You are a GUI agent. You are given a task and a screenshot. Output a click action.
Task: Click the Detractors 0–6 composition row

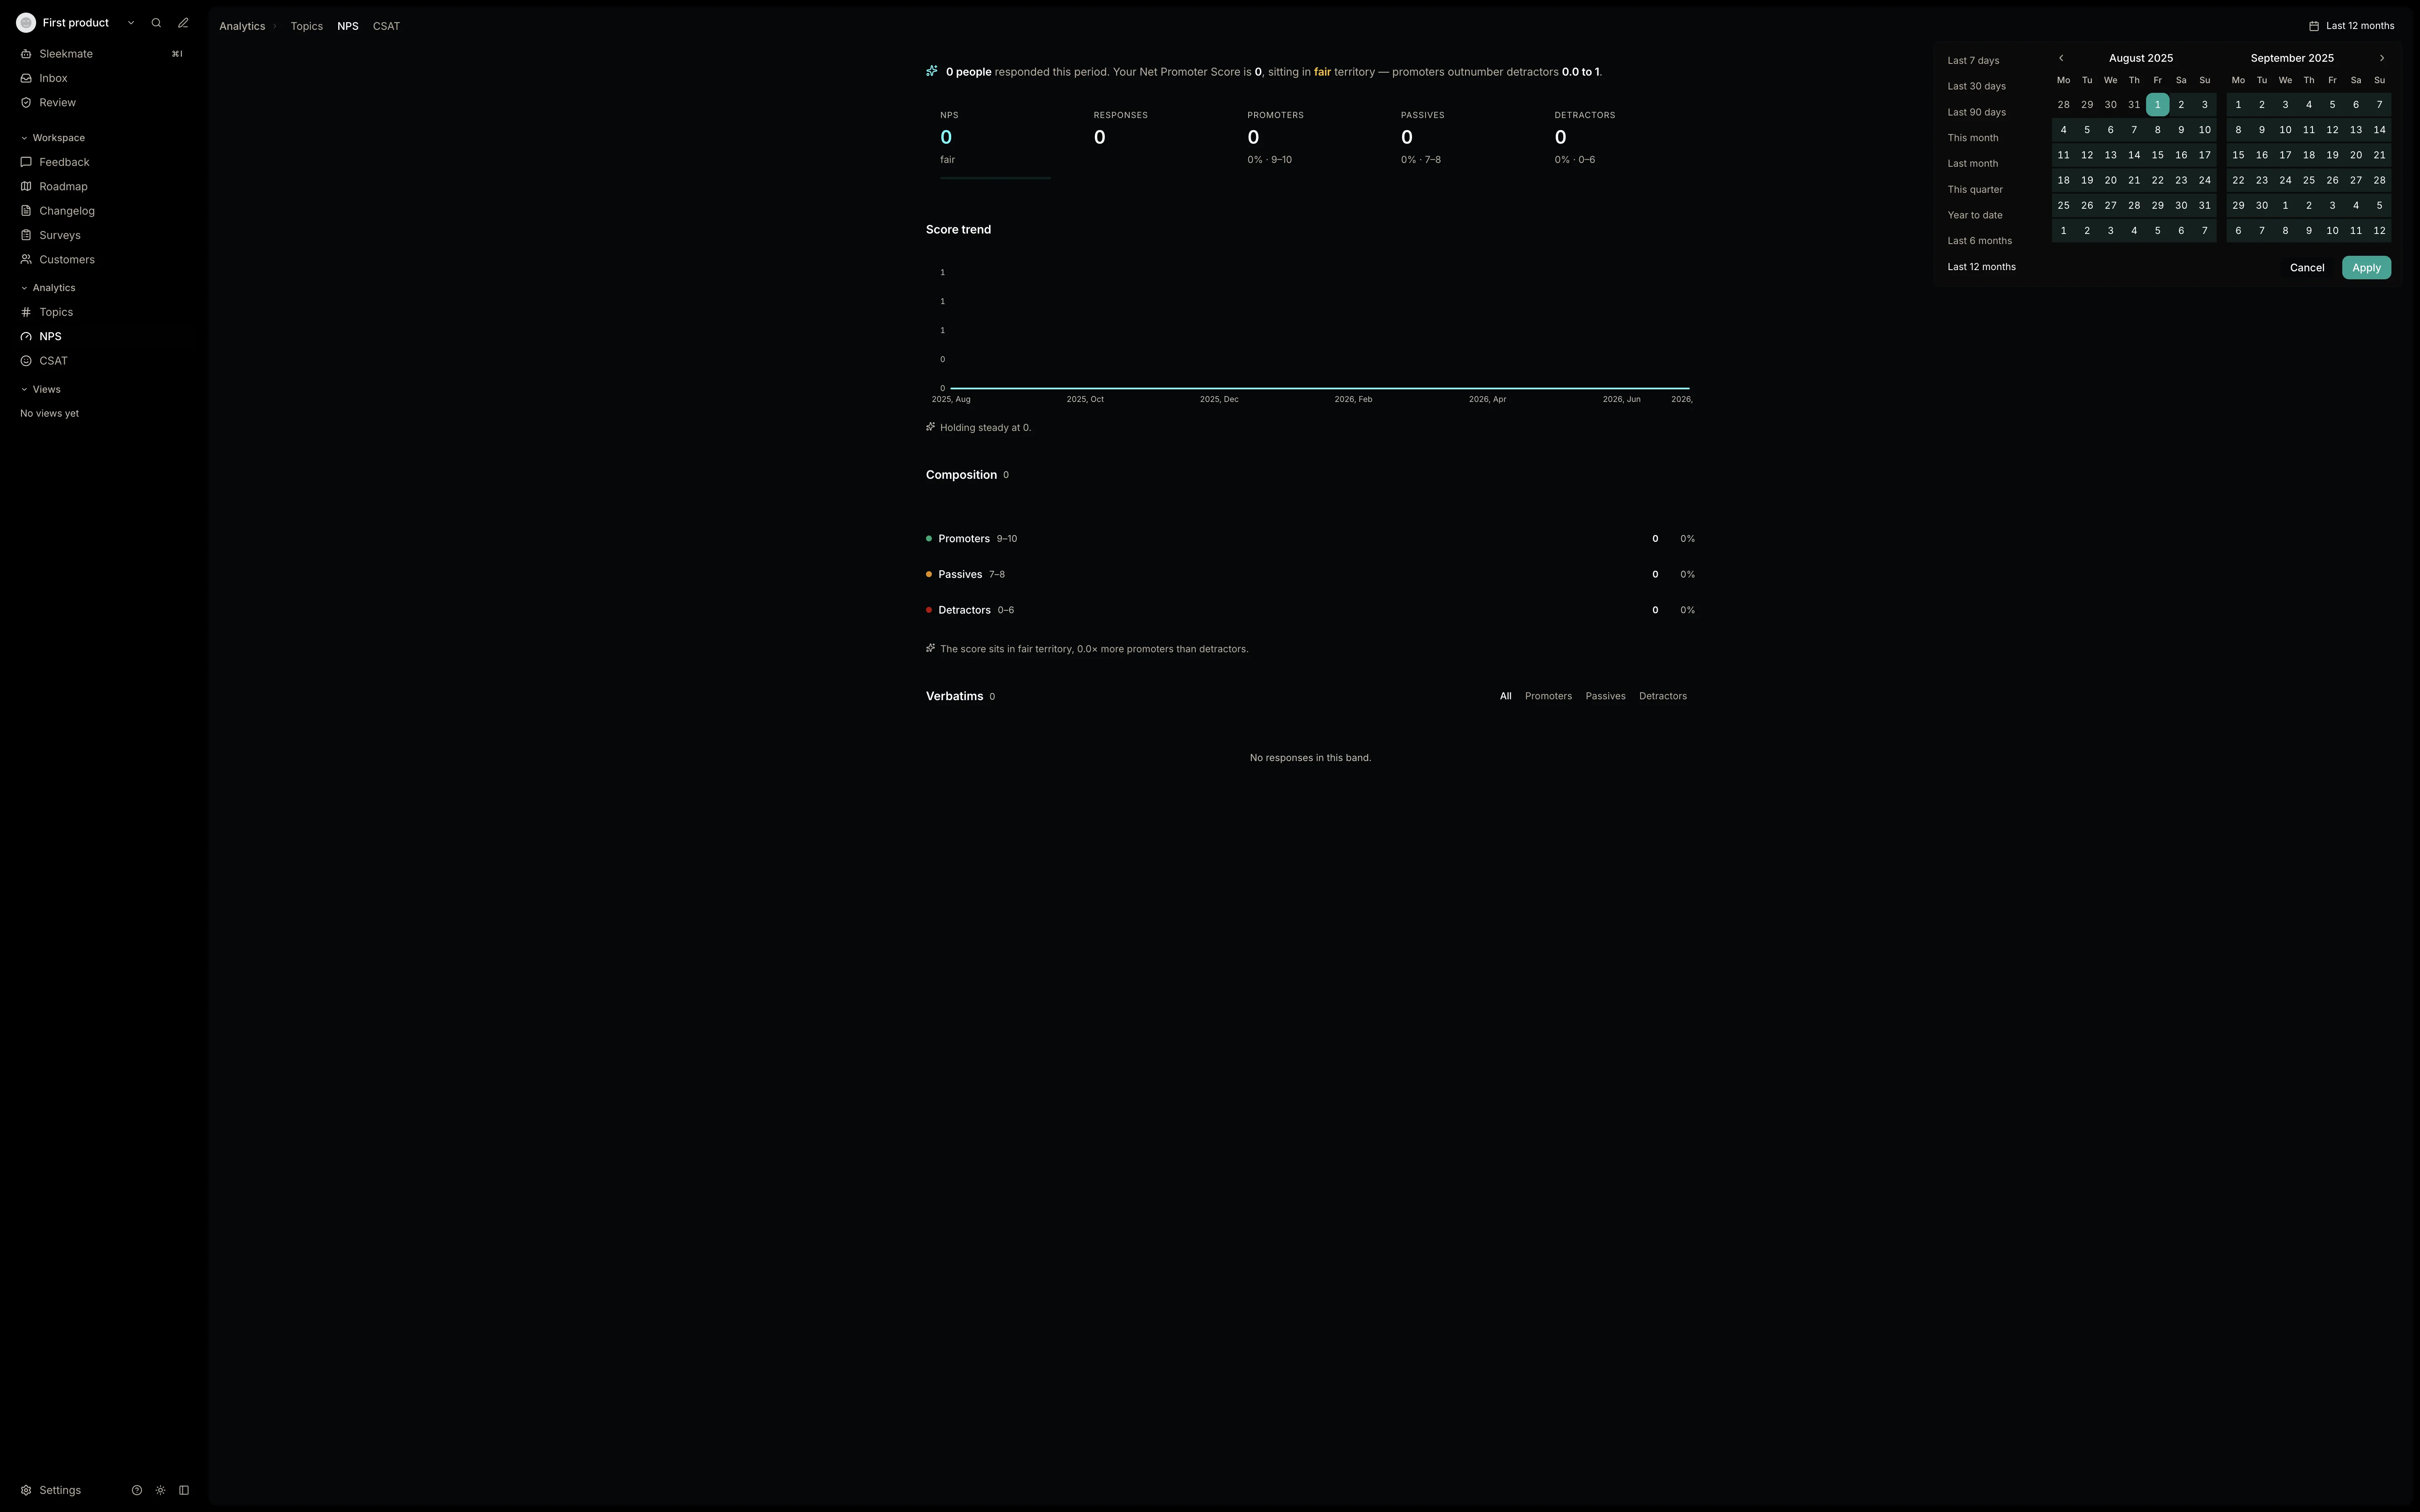(x=1310, y=610)
